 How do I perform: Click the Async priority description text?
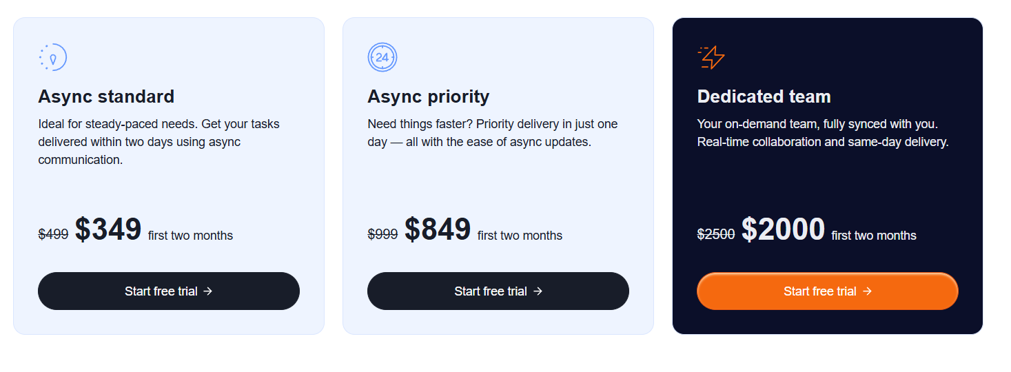point(492,133)
